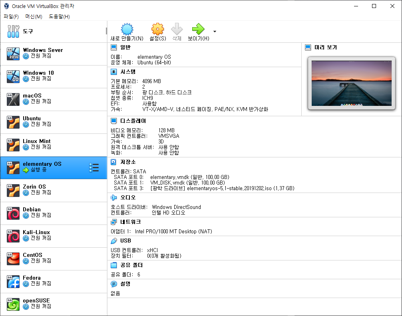Select the elementary OS running VM entry

pyautogui.click(x=54, y=168)
